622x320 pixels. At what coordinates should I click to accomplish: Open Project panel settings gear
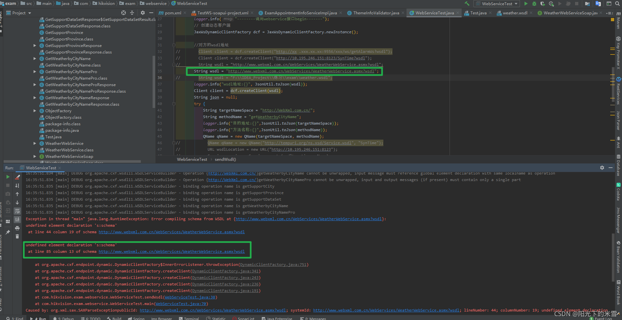point(143,13)
